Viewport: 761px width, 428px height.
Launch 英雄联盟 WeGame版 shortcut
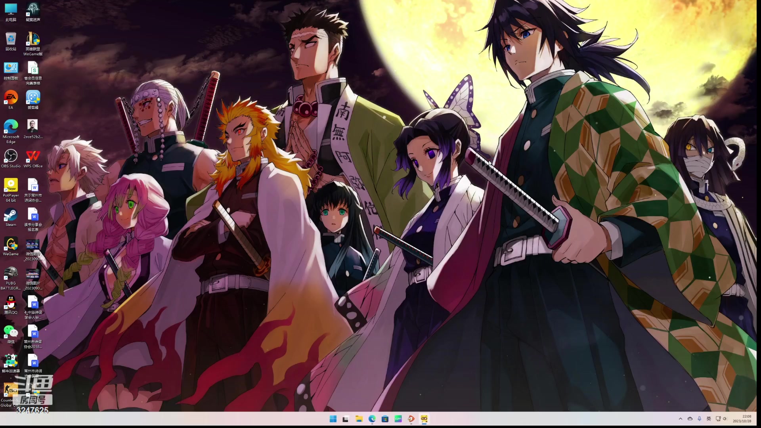33,44
